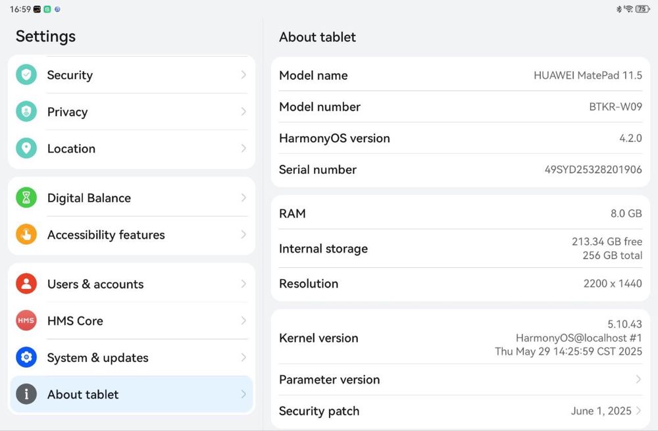
Task: Tap the Settings page title
Action: point(46,36)
